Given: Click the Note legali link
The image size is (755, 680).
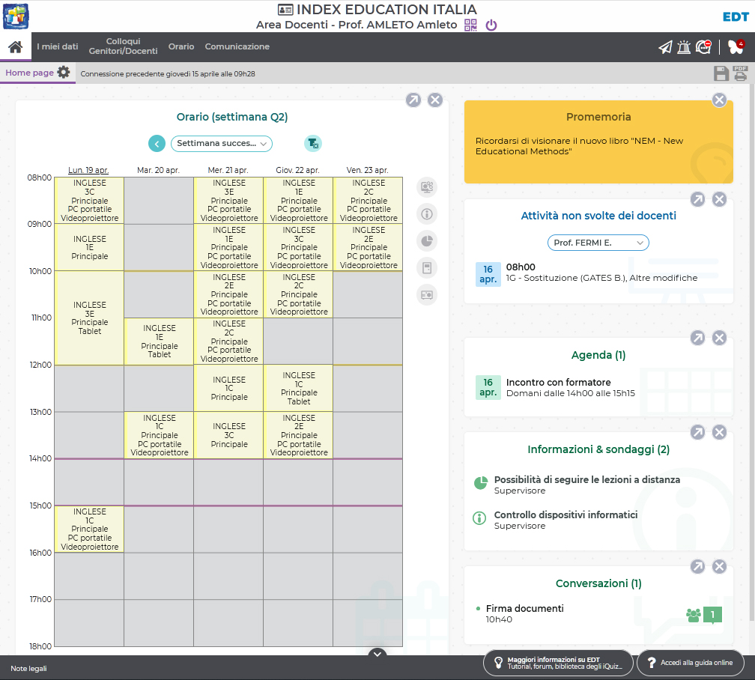Looking at the screenshot, I should [x=28, y=668].
